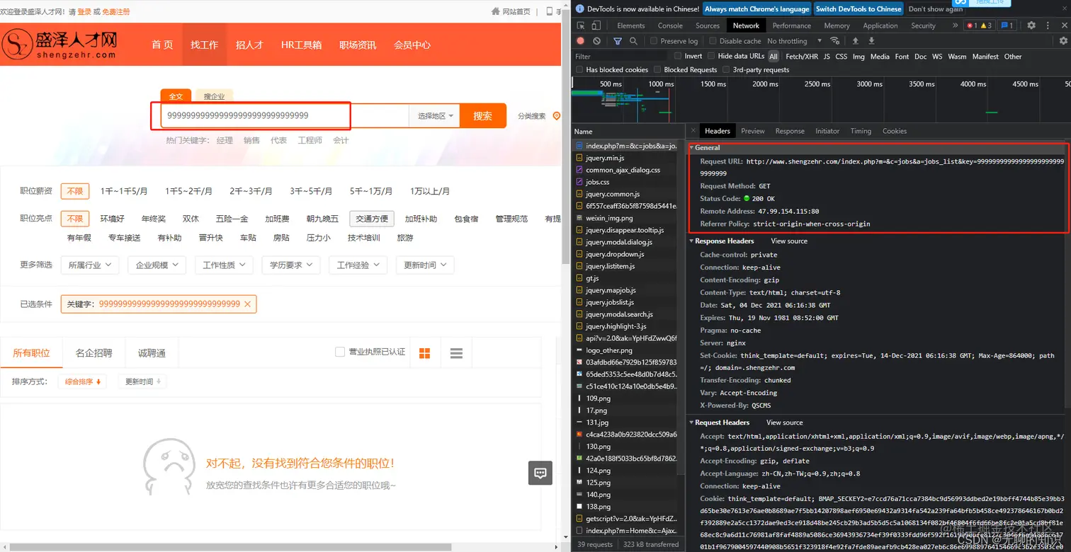The width and height of the screenshot is (1071, 552).
Task: Open the network filter funnel
Action: (x=618, y=40)
